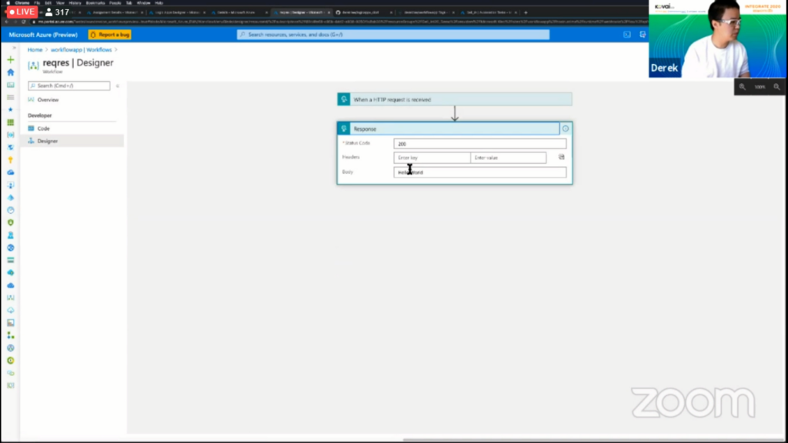
Task: Open the info icon on the Response card
Action: point(566,128)
